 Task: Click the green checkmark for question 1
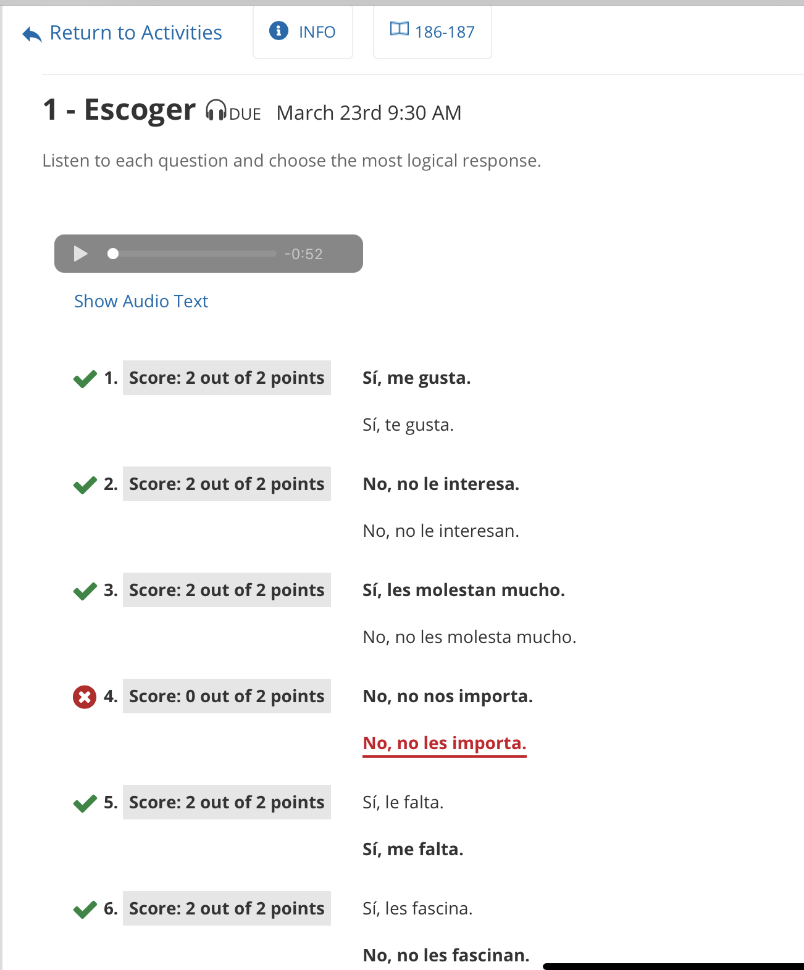pos(85,379)
